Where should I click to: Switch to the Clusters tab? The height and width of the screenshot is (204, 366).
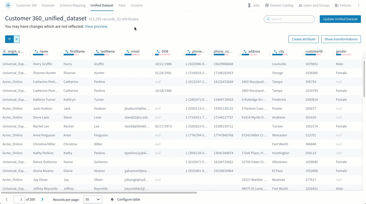coord(137,5)
